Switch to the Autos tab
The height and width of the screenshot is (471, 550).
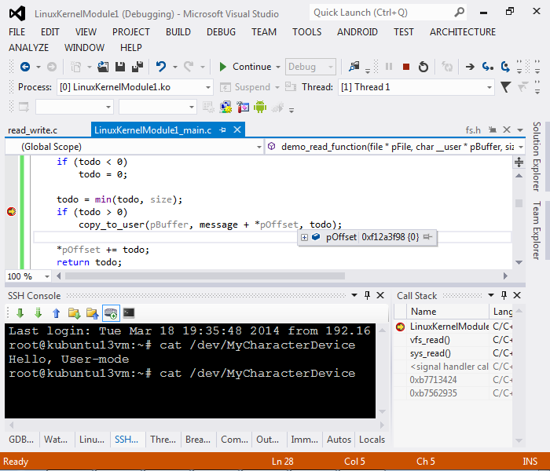pyautogui.click(x=339, y=440)
